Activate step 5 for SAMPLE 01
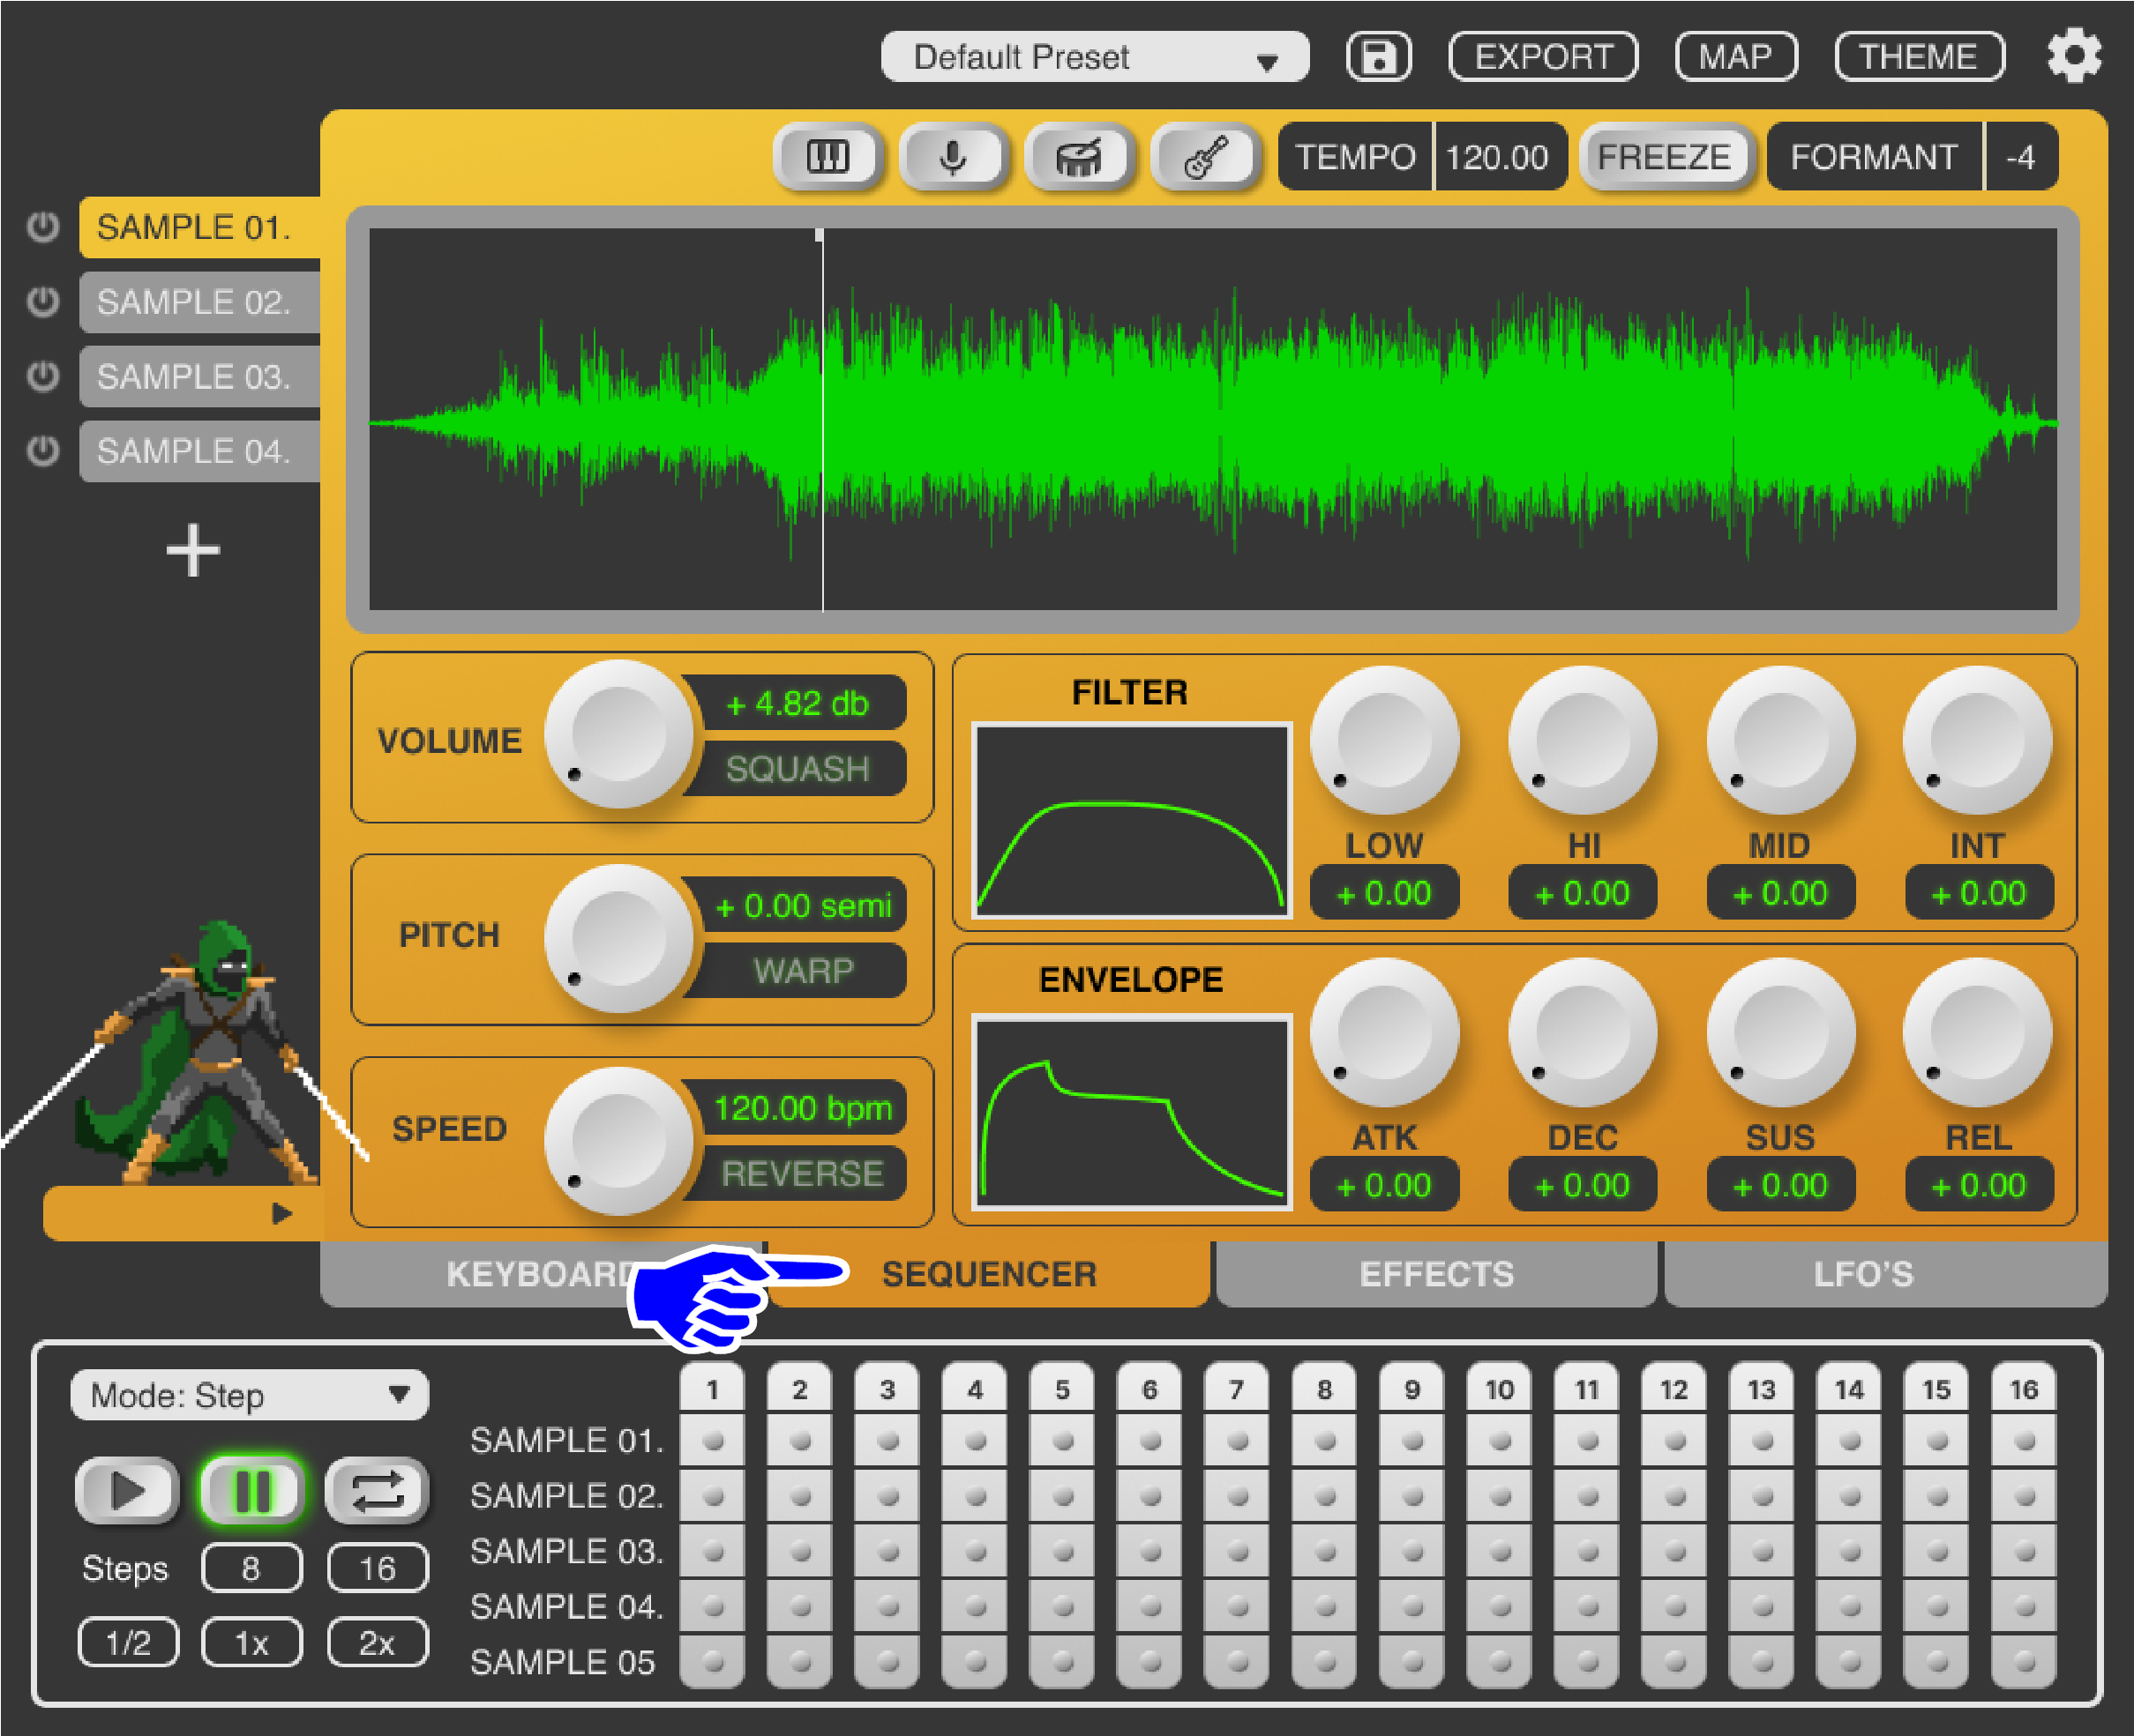2134x1736 pixels. pos(1062,1441)
